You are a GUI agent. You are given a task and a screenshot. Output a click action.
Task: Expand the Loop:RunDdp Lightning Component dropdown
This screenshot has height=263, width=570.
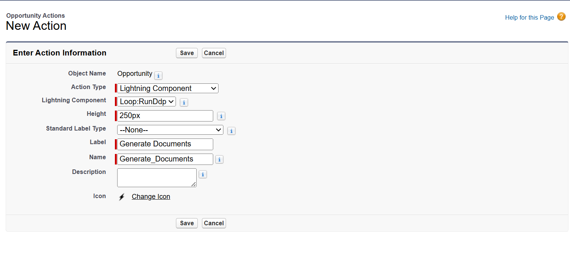click(147, 102)
